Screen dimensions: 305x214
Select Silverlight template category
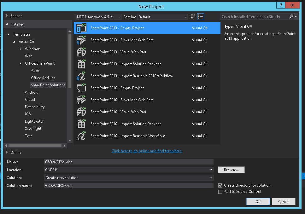pyautogui.click(x=33, y=129)
